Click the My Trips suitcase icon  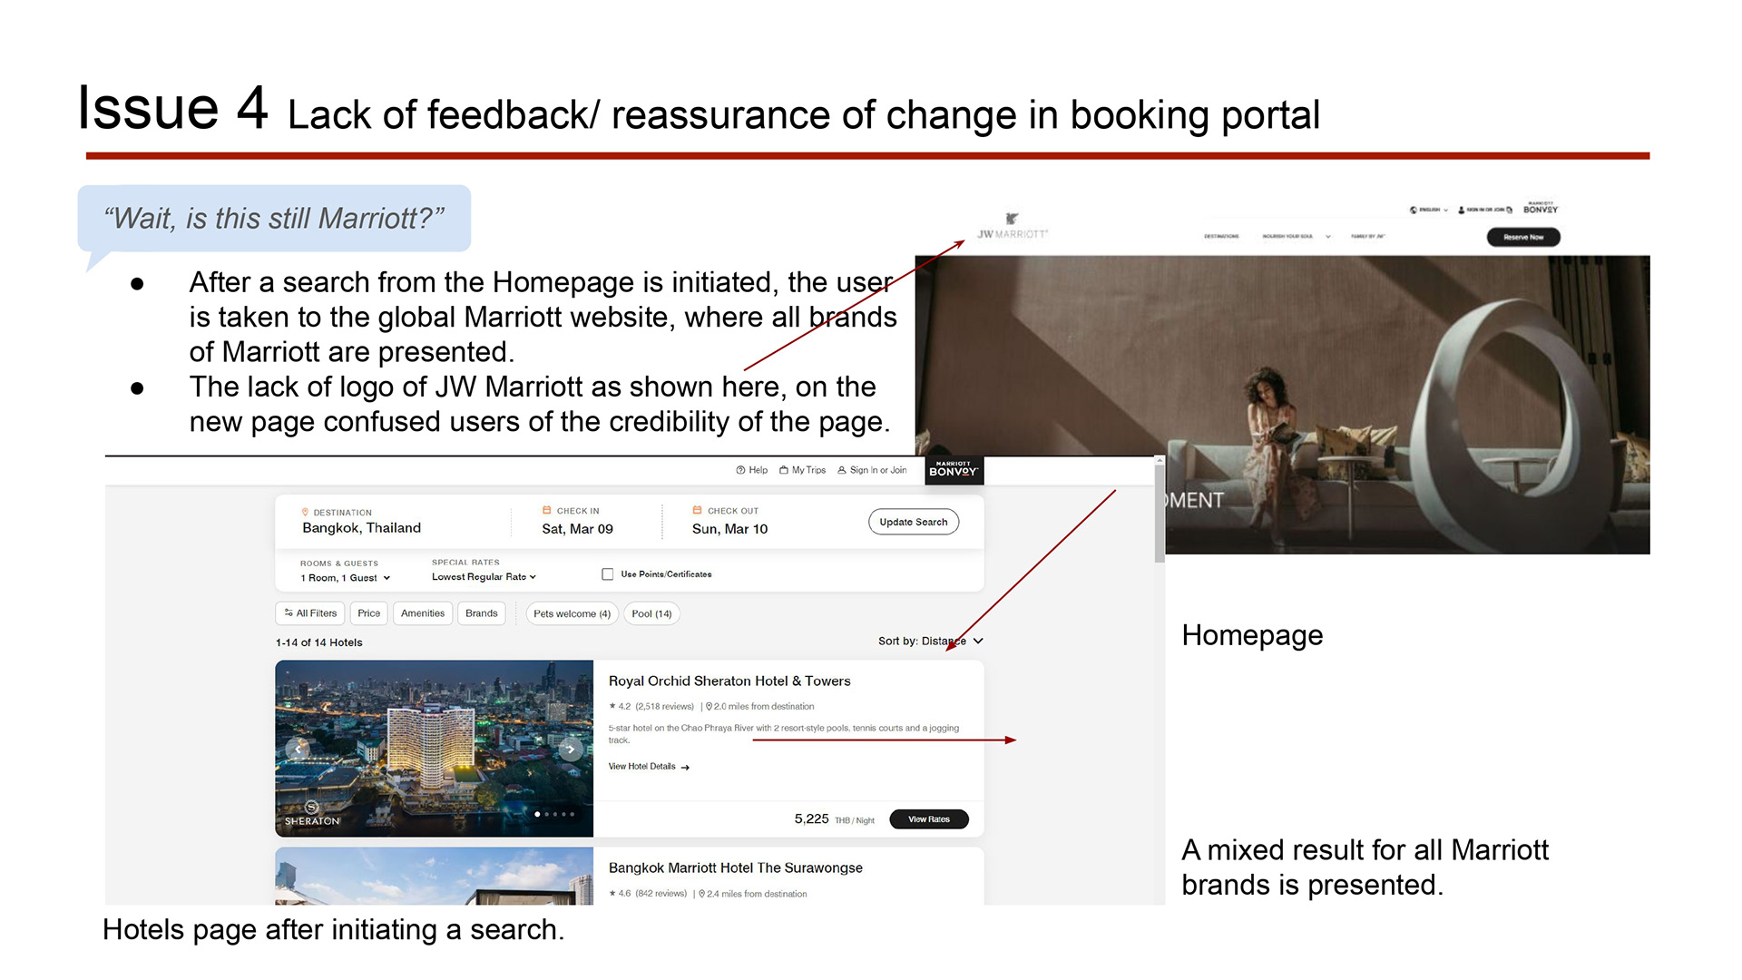(784, 470)
